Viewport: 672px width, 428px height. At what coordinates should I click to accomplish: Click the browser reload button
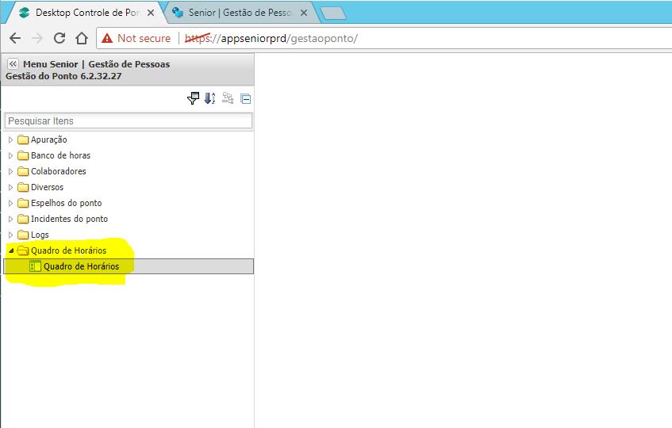[x=60, y=38]
